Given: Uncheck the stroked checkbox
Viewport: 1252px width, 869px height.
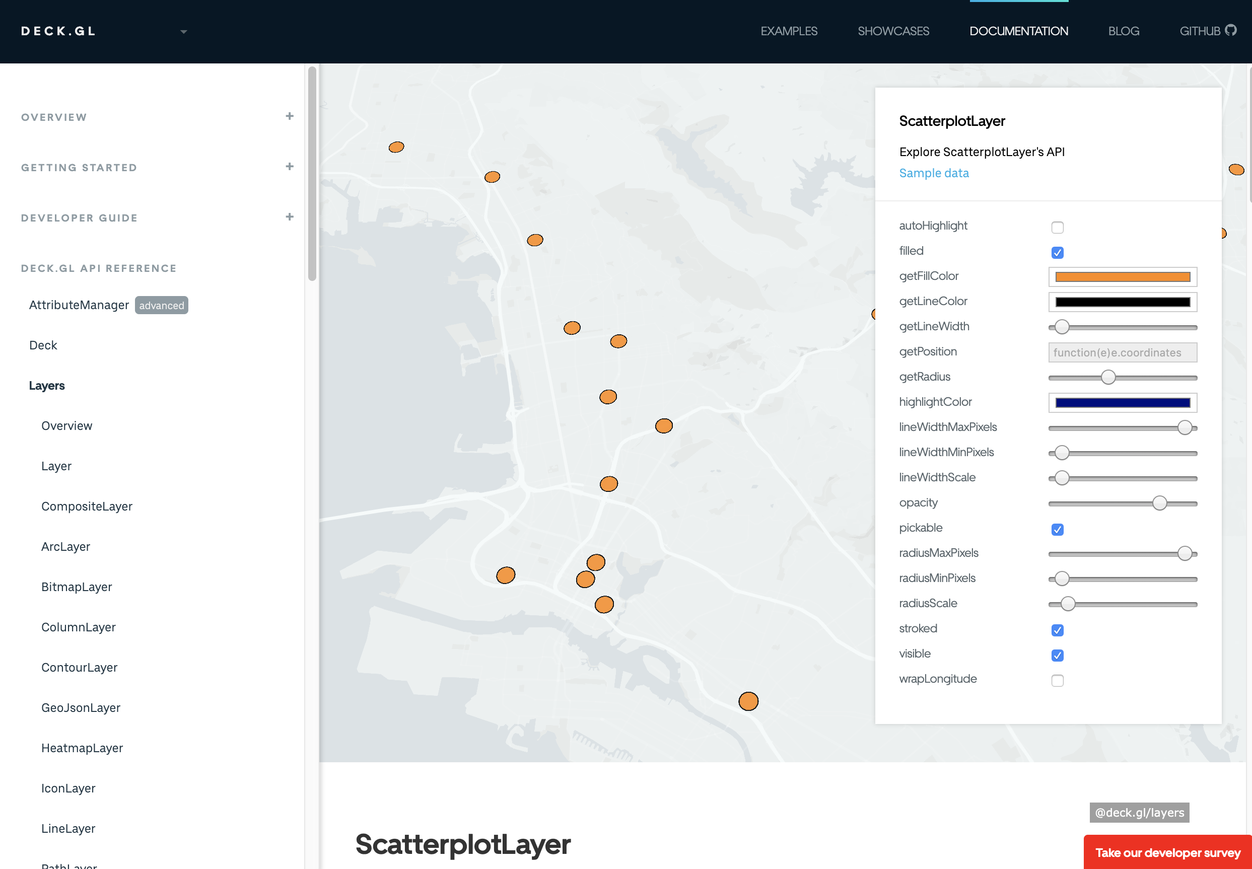Looking at the screenshot, I should pyautogui.click(x=1057, y=630).
